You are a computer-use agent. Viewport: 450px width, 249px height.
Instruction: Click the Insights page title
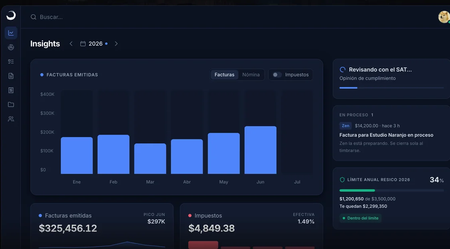pos(45,43)
